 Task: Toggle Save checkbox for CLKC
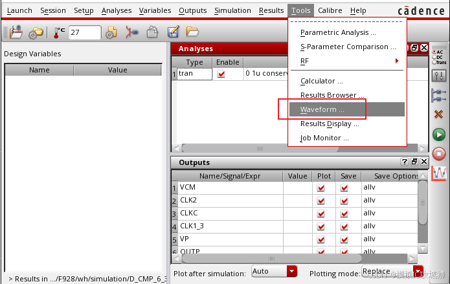coord(344,213)
